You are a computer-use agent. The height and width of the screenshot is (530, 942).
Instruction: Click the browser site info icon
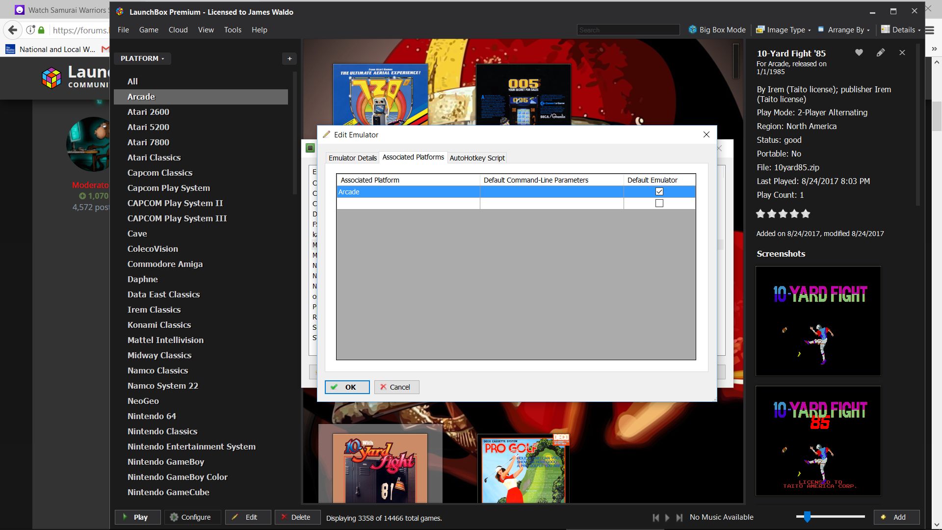tap(30, 30)
